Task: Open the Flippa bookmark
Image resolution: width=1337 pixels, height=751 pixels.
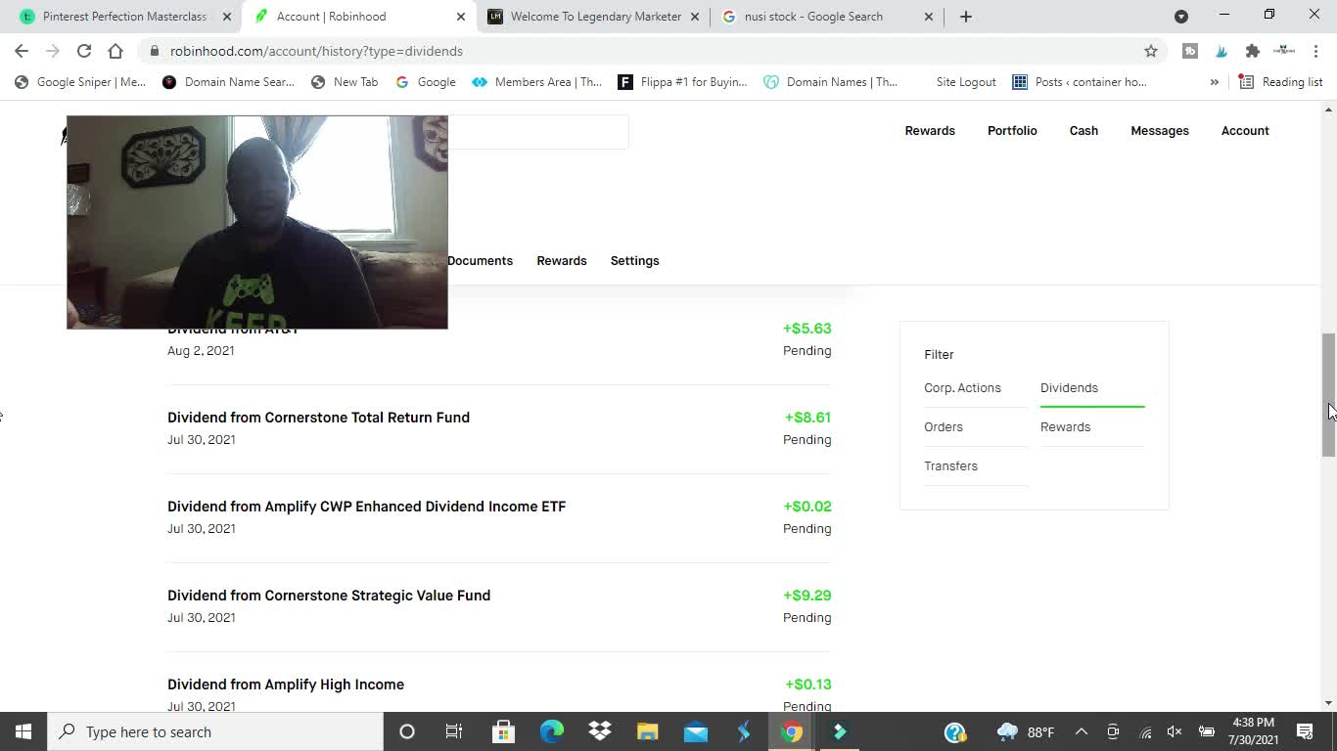Action: click(x=682, y=82)
